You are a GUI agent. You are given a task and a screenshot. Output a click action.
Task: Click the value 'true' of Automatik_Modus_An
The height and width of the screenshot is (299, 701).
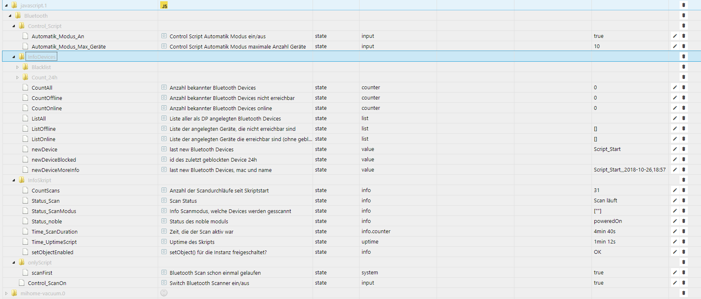click(x=598, y=36)
